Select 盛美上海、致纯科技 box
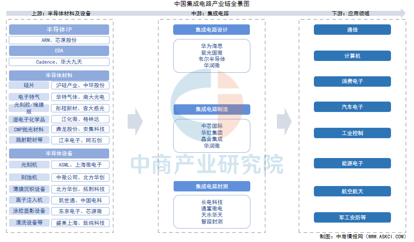The width and height of the screenshot is (414, 242). point(80,223)
